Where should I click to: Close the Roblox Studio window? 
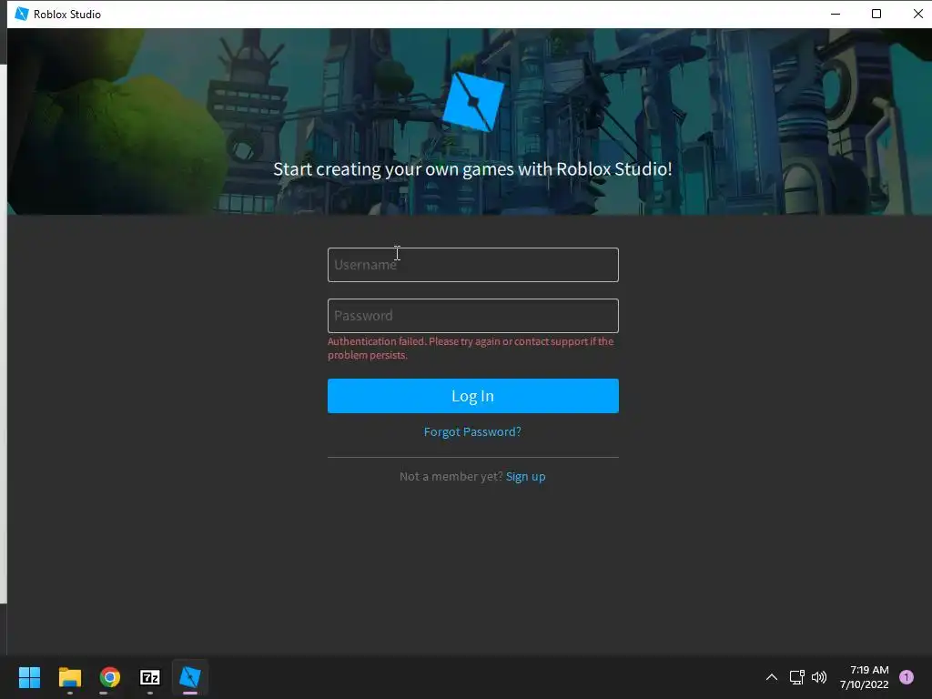pos(917,14)
